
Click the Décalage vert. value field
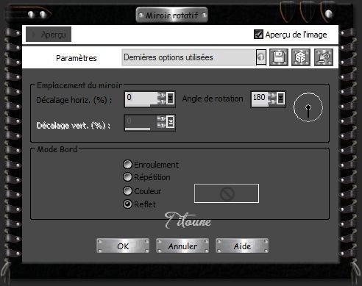141,121
